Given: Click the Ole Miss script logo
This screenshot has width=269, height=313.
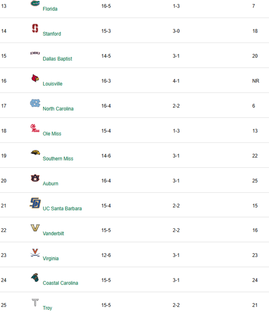Looking at the screenshot, I should click(35, 128).
